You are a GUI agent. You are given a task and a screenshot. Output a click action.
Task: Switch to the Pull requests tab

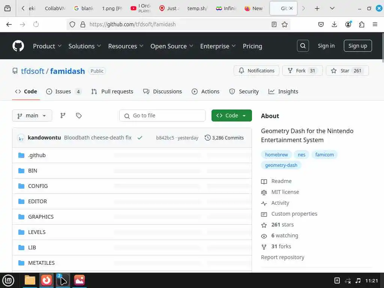[112, 91]
